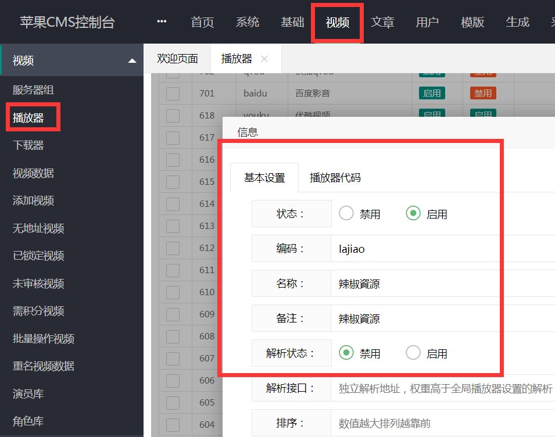Focus the 备注 input field
555x437 pixels.
(x=443, y=318)
